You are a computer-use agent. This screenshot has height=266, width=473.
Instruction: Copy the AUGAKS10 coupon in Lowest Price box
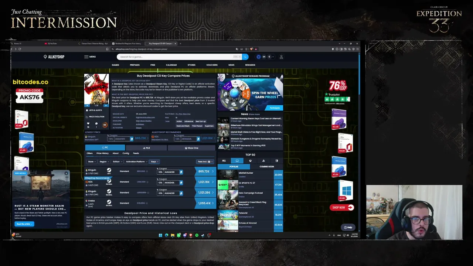pos(132,139)
